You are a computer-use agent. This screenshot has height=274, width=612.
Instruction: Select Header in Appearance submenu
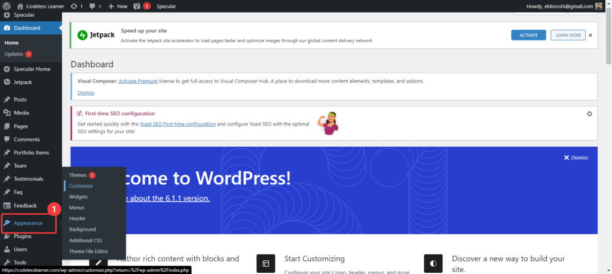77,218
